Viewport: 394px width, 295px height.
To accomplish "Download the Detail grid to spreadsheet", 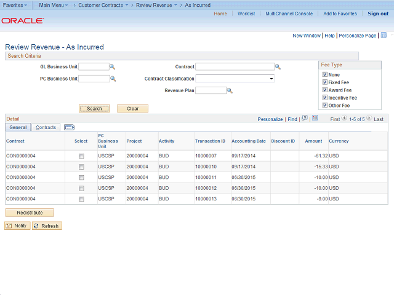I will (315, 119).
